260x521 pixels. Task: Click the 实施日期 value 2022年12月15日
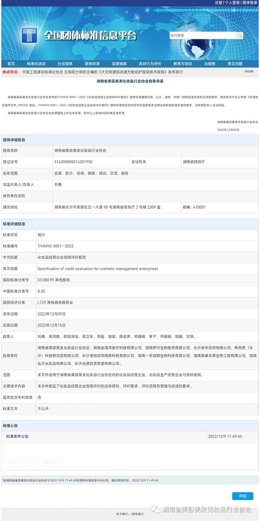[52, 325]
